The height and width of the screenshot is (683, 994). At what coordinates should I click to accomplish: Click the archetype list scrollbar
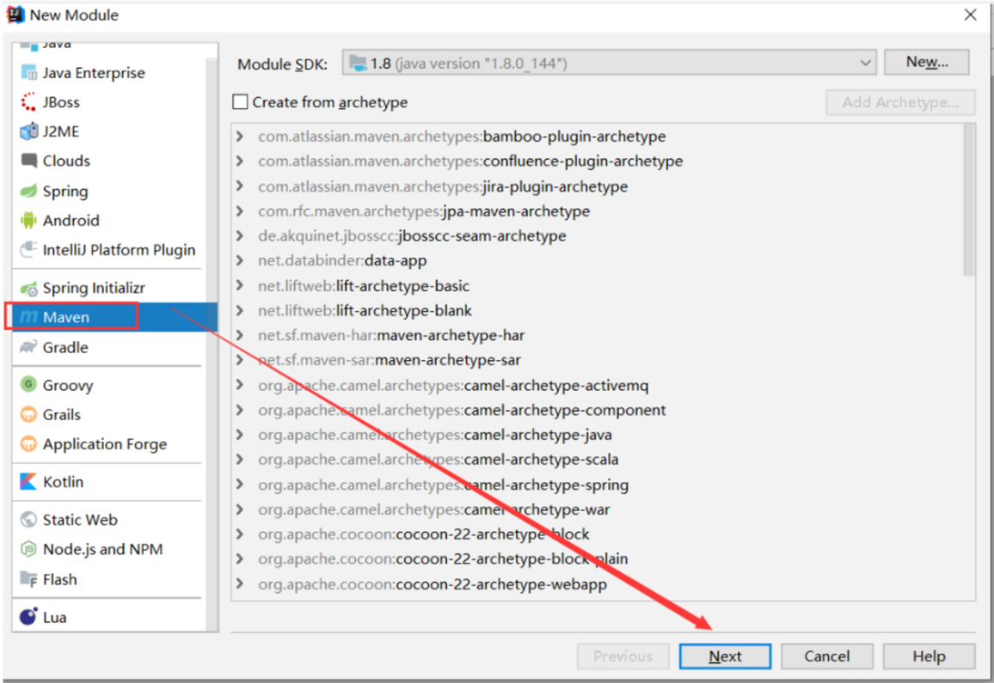969,199
